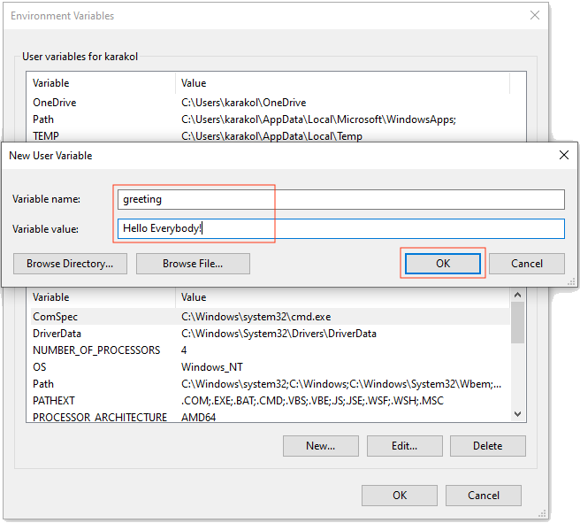Select the user Path variable row
Screen dimensions: 580x523
pyautogui.click(x=270, y=119)
